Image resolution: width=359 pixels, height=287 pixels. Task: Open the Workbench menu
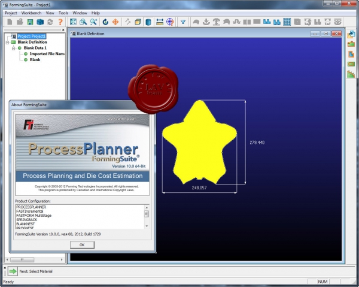[x=31, y=13]
